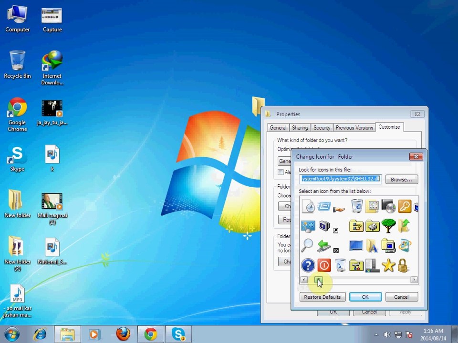The height and width of the screenshot is (343, 458).
Task: Select the document with clock icon
Action: pos(308,206)
